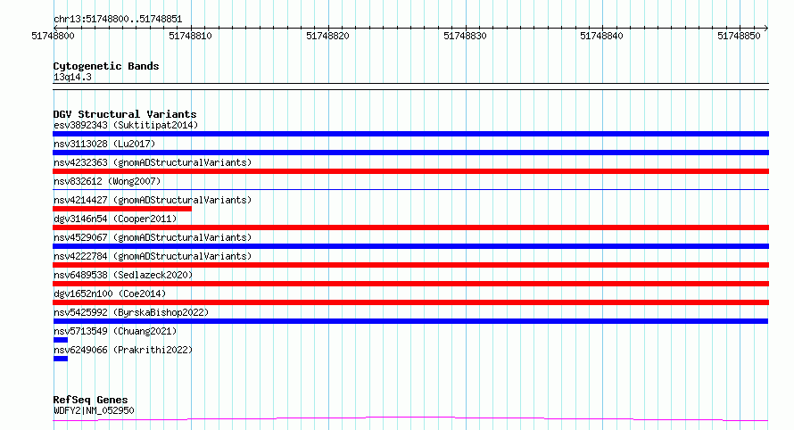Viewport: 794px width, 430px height.
Task: Open variant nsv4222784 gnomAD label
Action: pos(153,256)
